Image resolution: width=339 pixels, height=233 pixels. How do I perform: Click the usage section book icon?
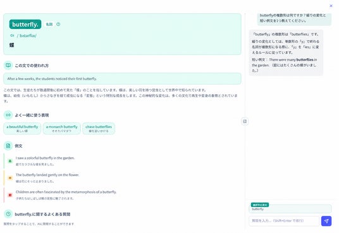8,65
